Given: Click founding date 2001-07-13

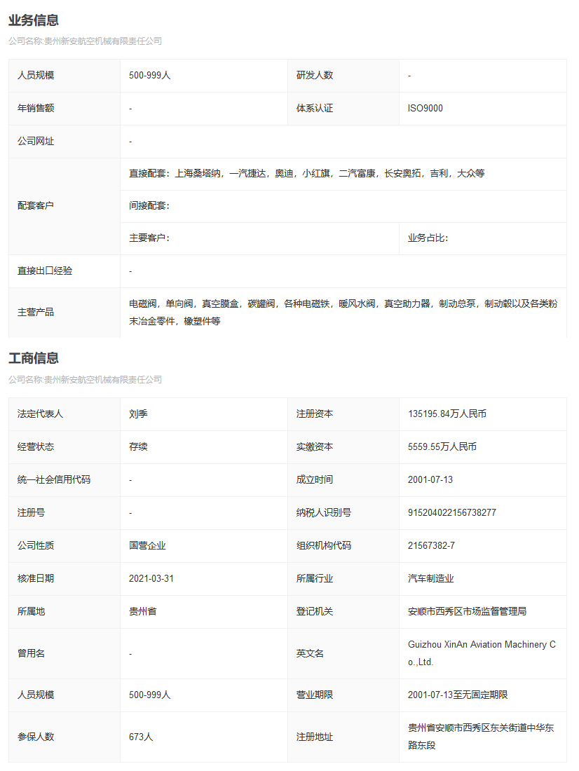Looking at the screenshot, I should (x=430, y=480).
